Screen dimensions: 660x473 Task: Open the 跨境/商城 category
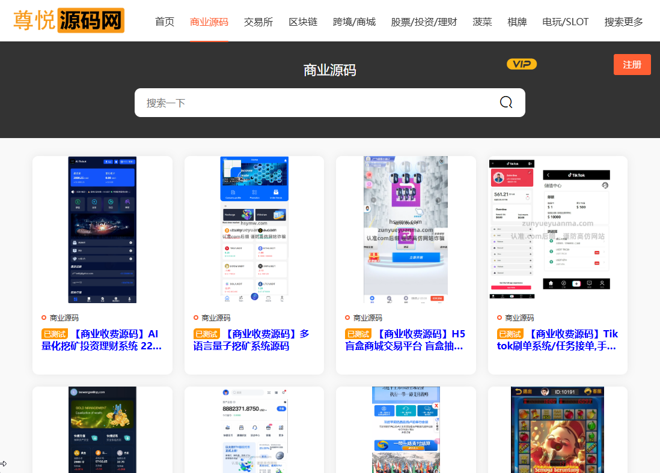click(x=355, y=22)
